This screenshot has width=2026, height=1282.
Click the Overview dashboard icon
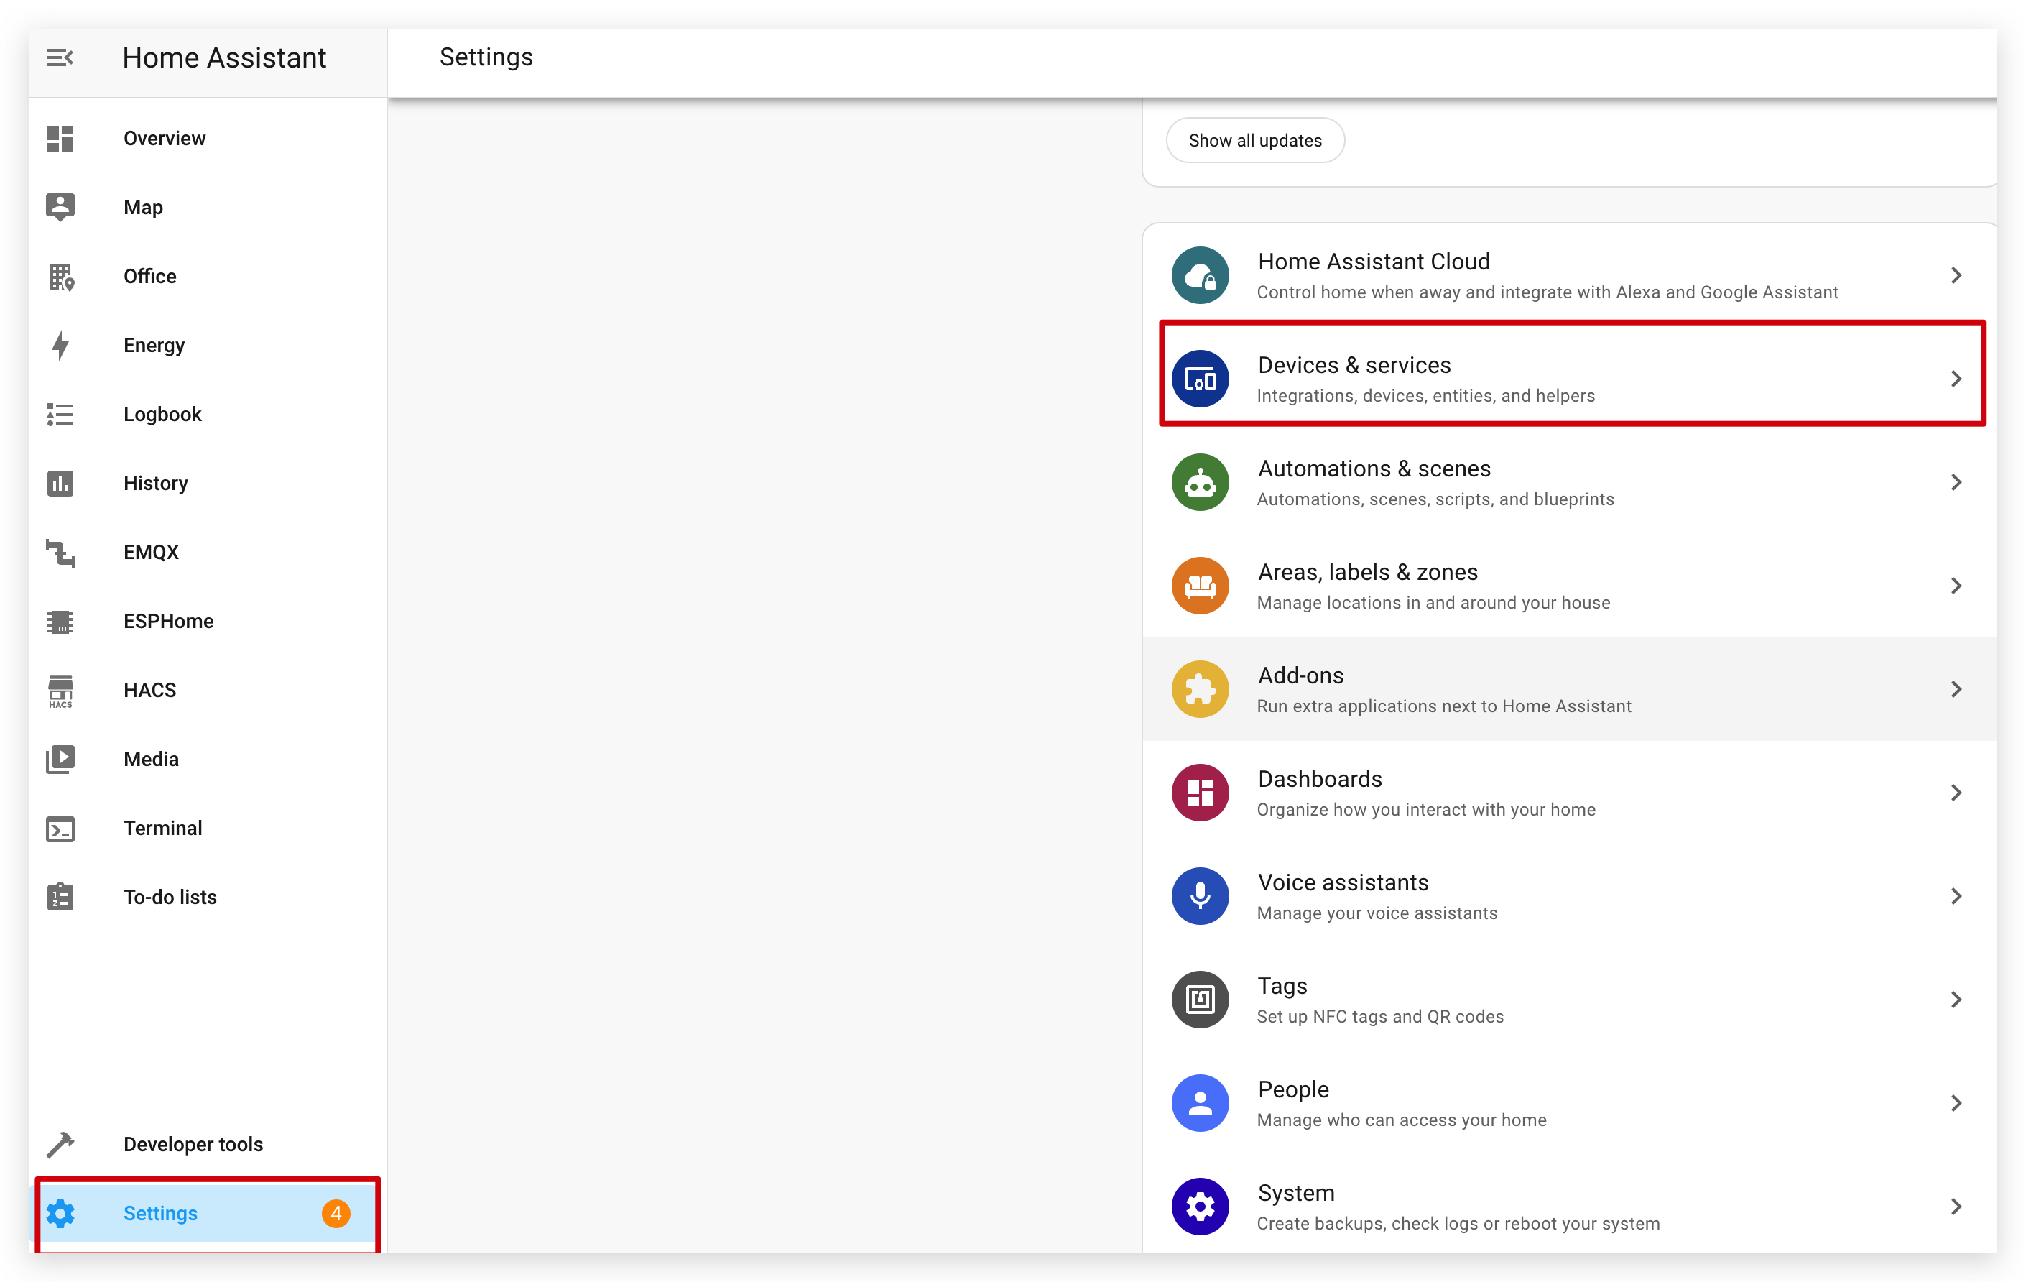point(60,138)
